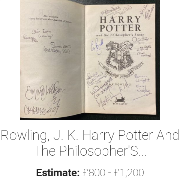The width and height of the screenshot is (180, 180).
Task: Click the Hogwarts crest on the title page
Action: (120, 58)
